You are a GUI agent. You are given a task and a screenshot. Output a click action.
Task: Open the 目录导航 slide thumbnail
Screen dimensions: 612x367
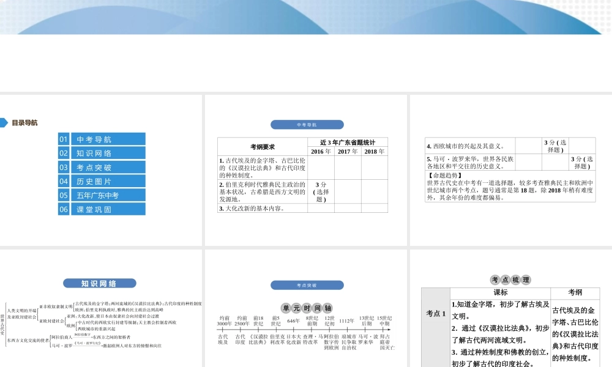[101, 171]
